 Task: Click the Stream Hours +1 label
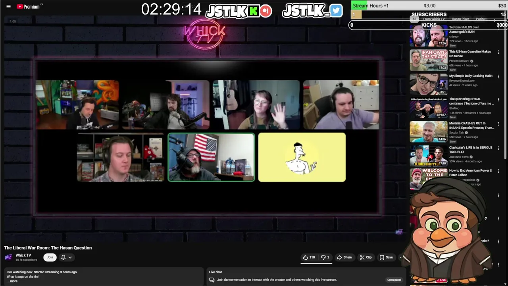click(x=371, y=6)
